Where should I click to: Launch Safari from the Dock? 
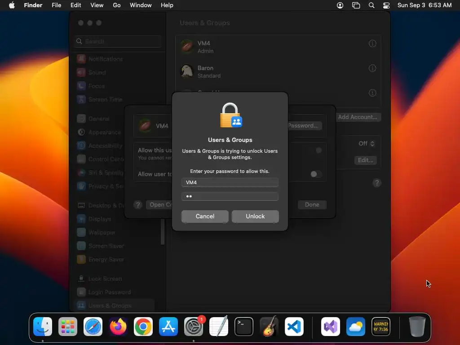[93, 327]
